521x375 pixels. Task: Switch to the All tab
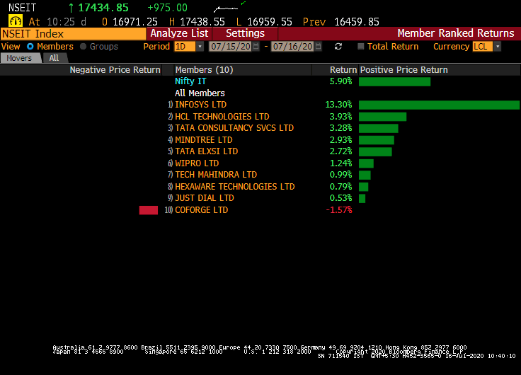[54, 58]
